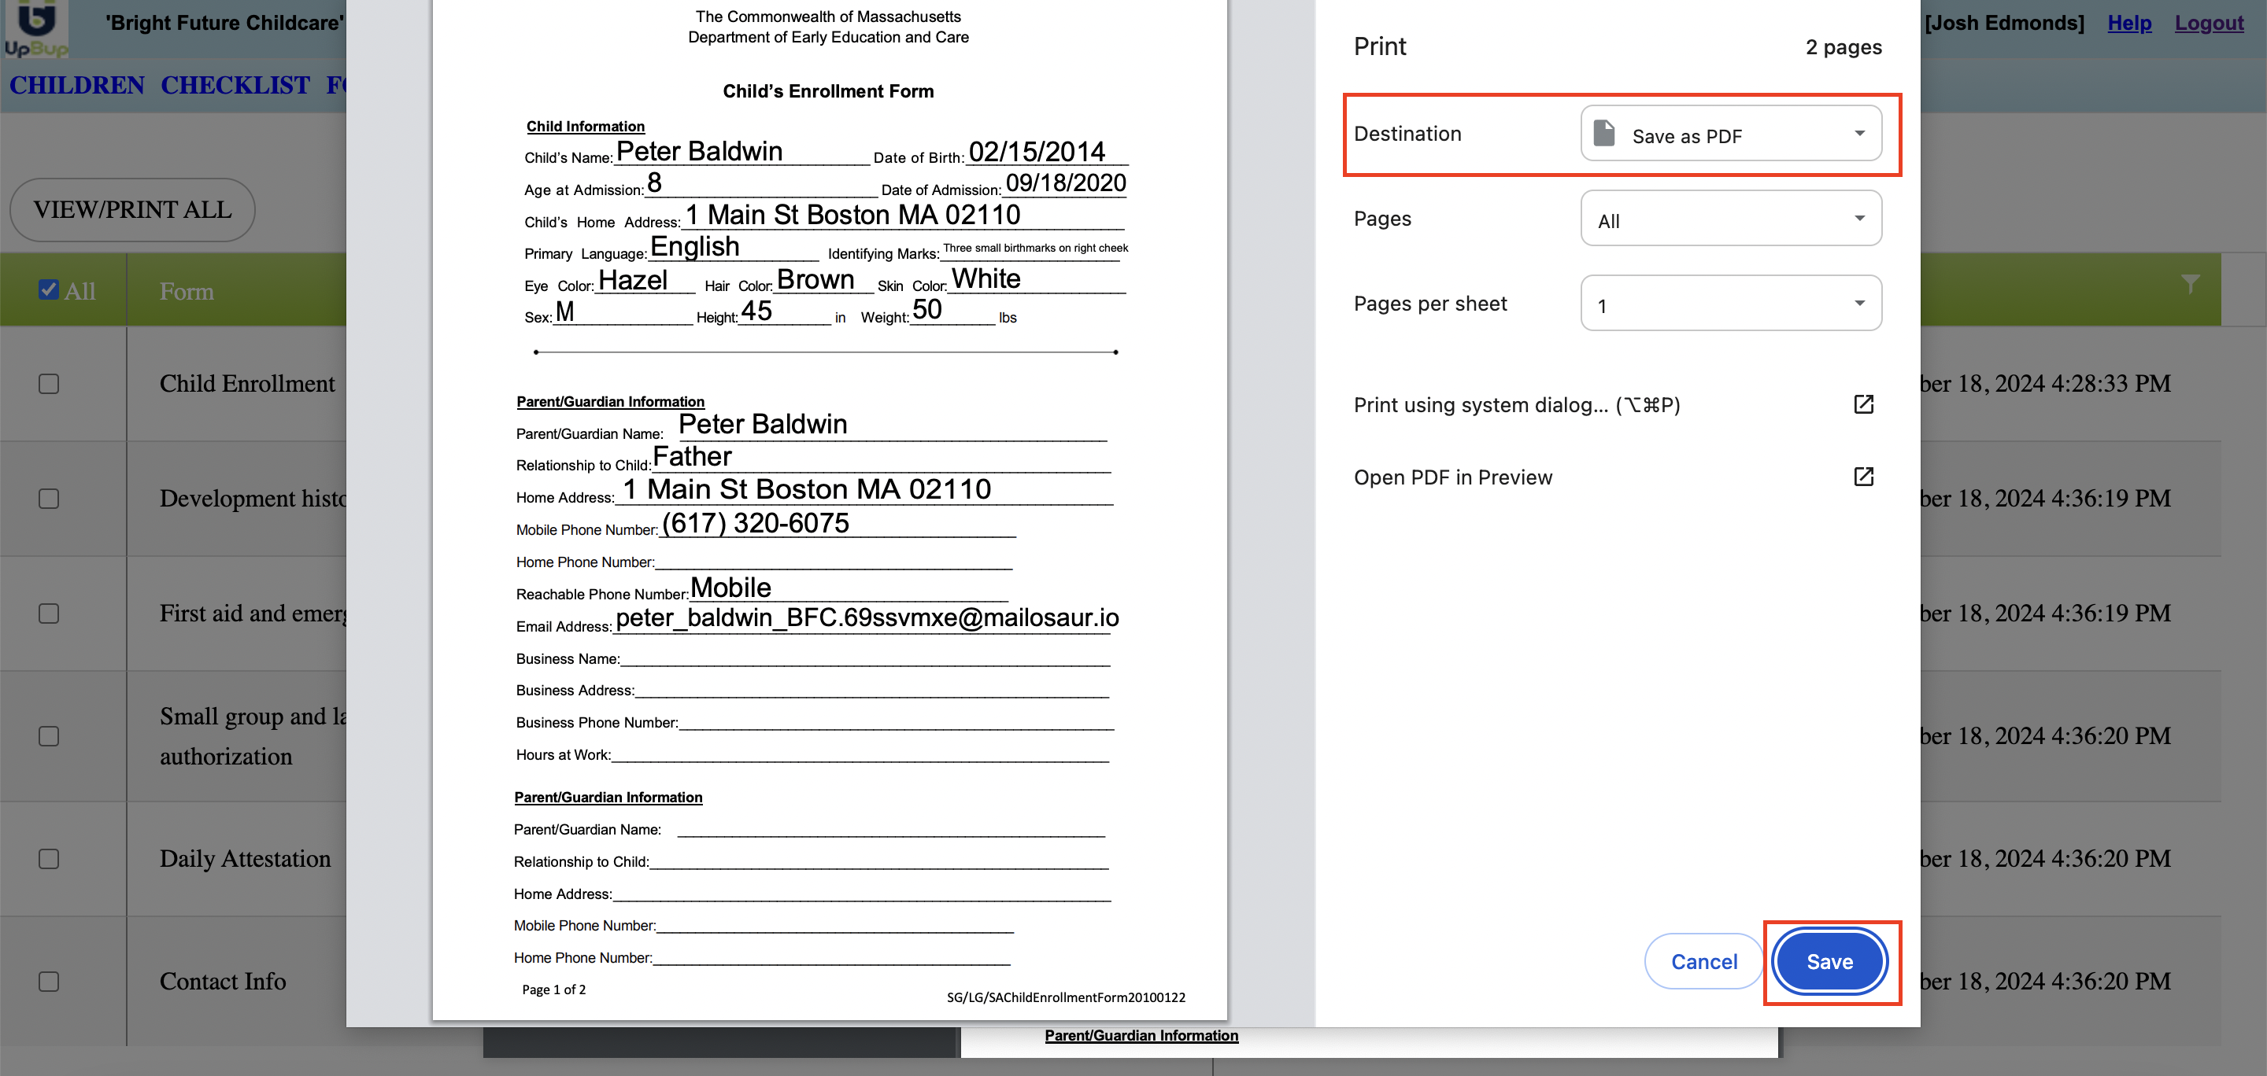Screen dimensions: 2267x1076
Task: Click the external-link icon beside system dialog
Action: click(1863, 404)
